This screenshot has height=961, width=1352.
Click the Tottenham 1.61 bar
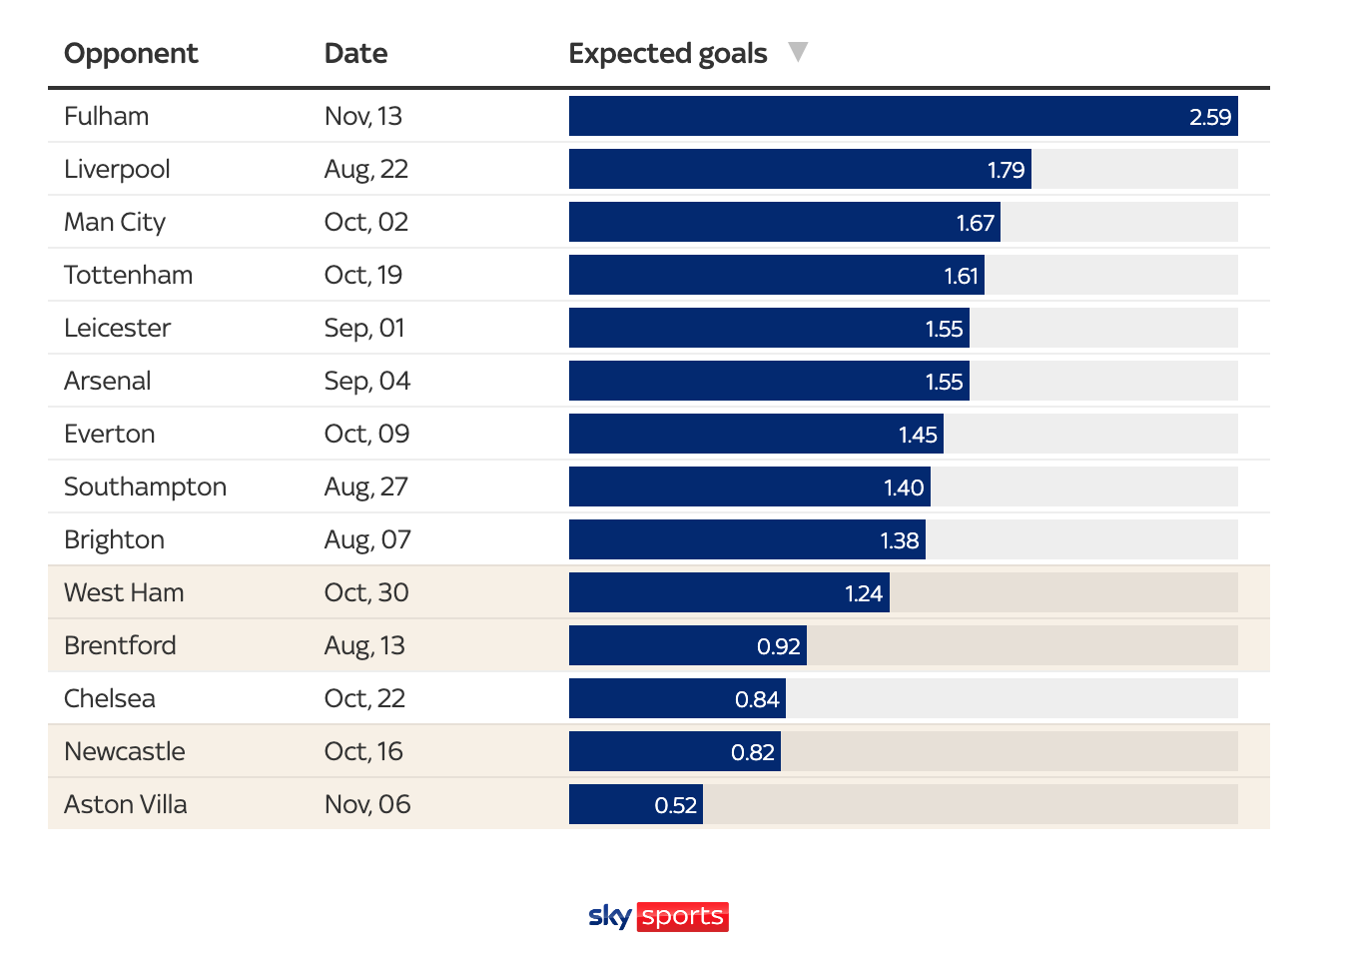pos(776,275)
